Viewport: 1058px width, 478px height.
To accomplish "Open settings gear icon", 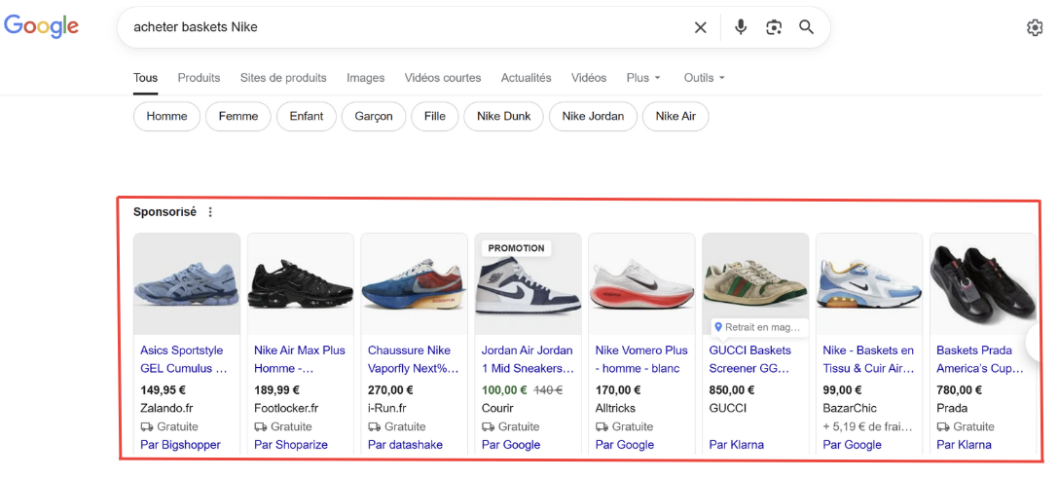I will coord(1035,27).
